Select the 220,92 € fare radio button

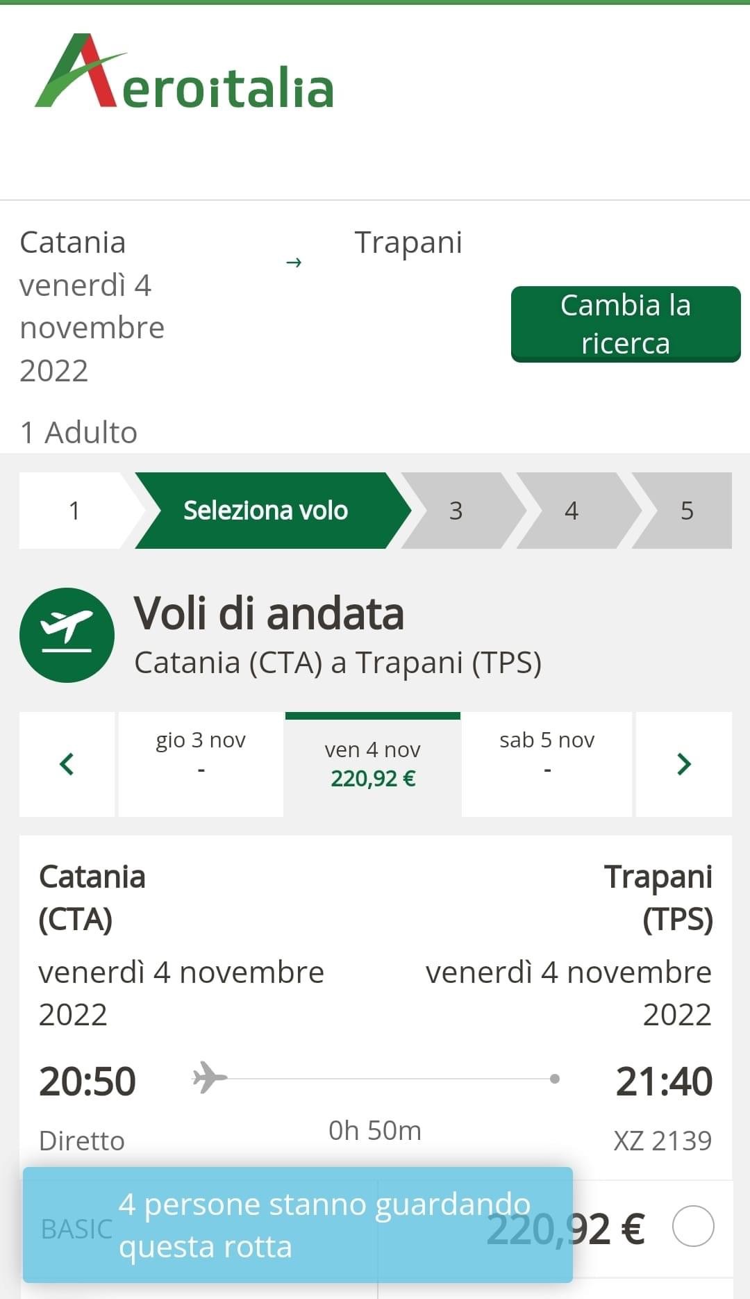(x=692, y=1226)
